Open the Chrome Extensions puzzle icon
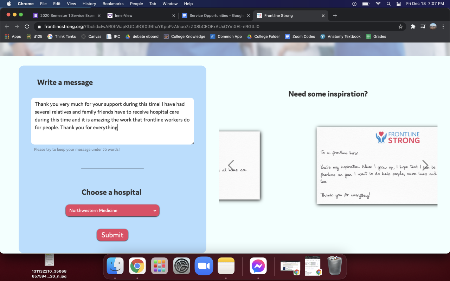This screenshot has width=450, height=281. 413,26
